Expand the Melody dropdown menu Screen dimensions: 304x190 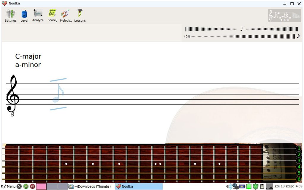click(66, 16)
